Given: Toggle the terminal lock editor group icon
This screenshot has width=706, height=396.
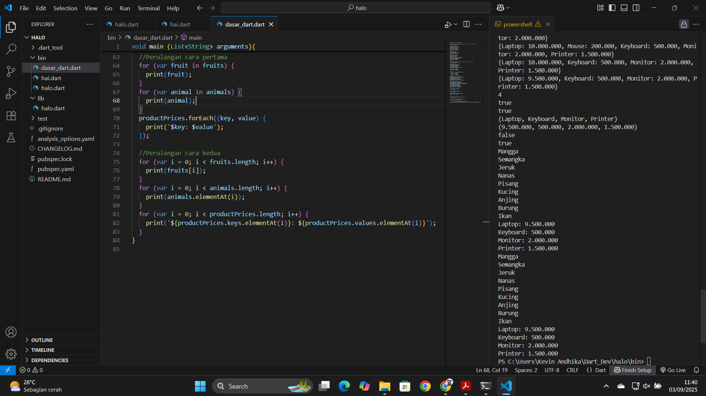Looking at the screenshot, I should pyautogui.click(x=684, y=24).
